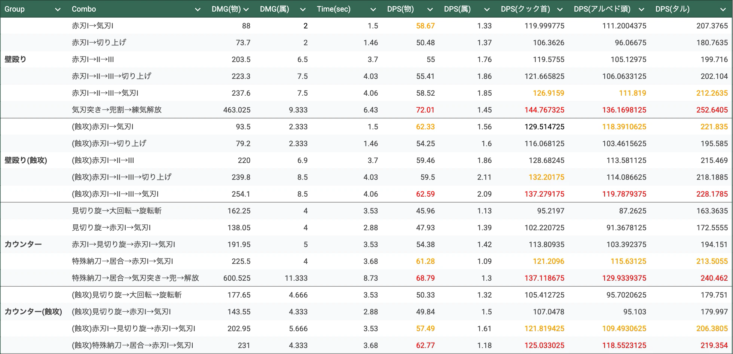The width and height of the screenshot is (733, 354).
Task: Select the red DPS(物) value 72.01
Action: (425, 110)
